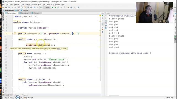Screen dimensions: 177x99
Task: Click Down the stack trace arrow
Action: click(x=106, y=18)
